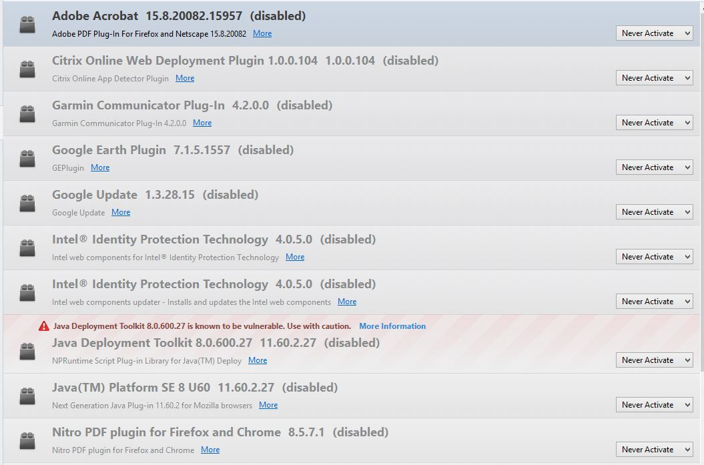The height and width of the screenshot is (465, 704).
Task: Click the Nitro PDF plugin brick icon
Action: point(27,440)
